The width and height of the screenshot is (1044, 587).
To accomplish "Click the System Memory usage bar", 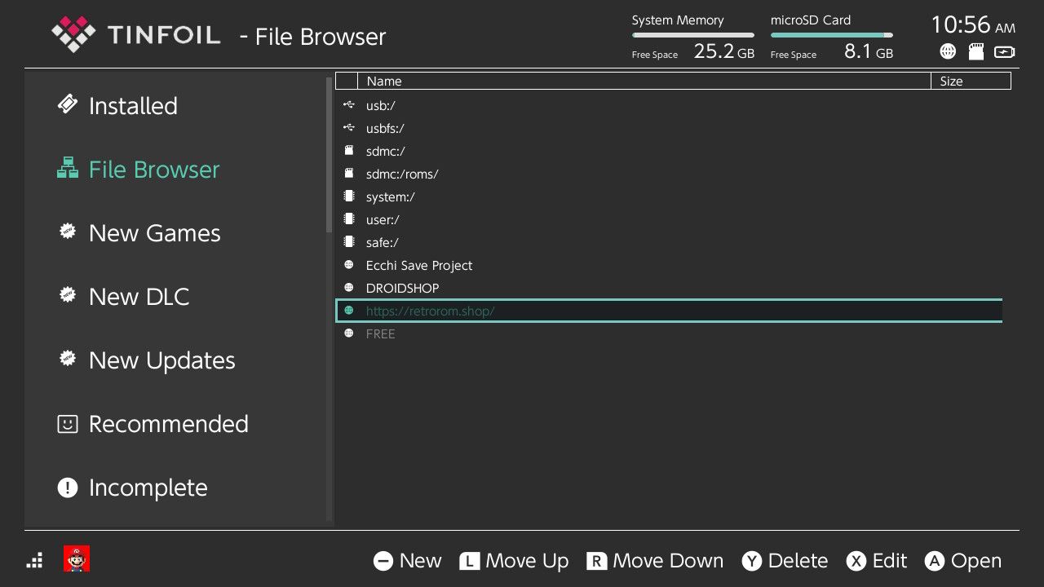I will coord(693,35).
